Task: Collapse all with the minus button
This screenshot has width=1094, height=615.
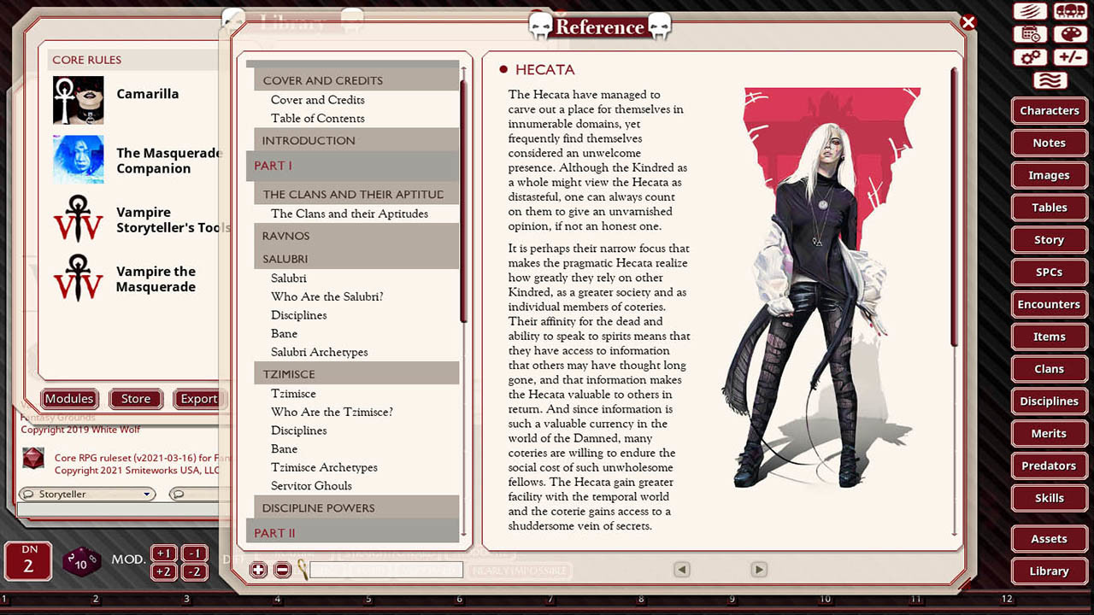Action: [283, 570]
